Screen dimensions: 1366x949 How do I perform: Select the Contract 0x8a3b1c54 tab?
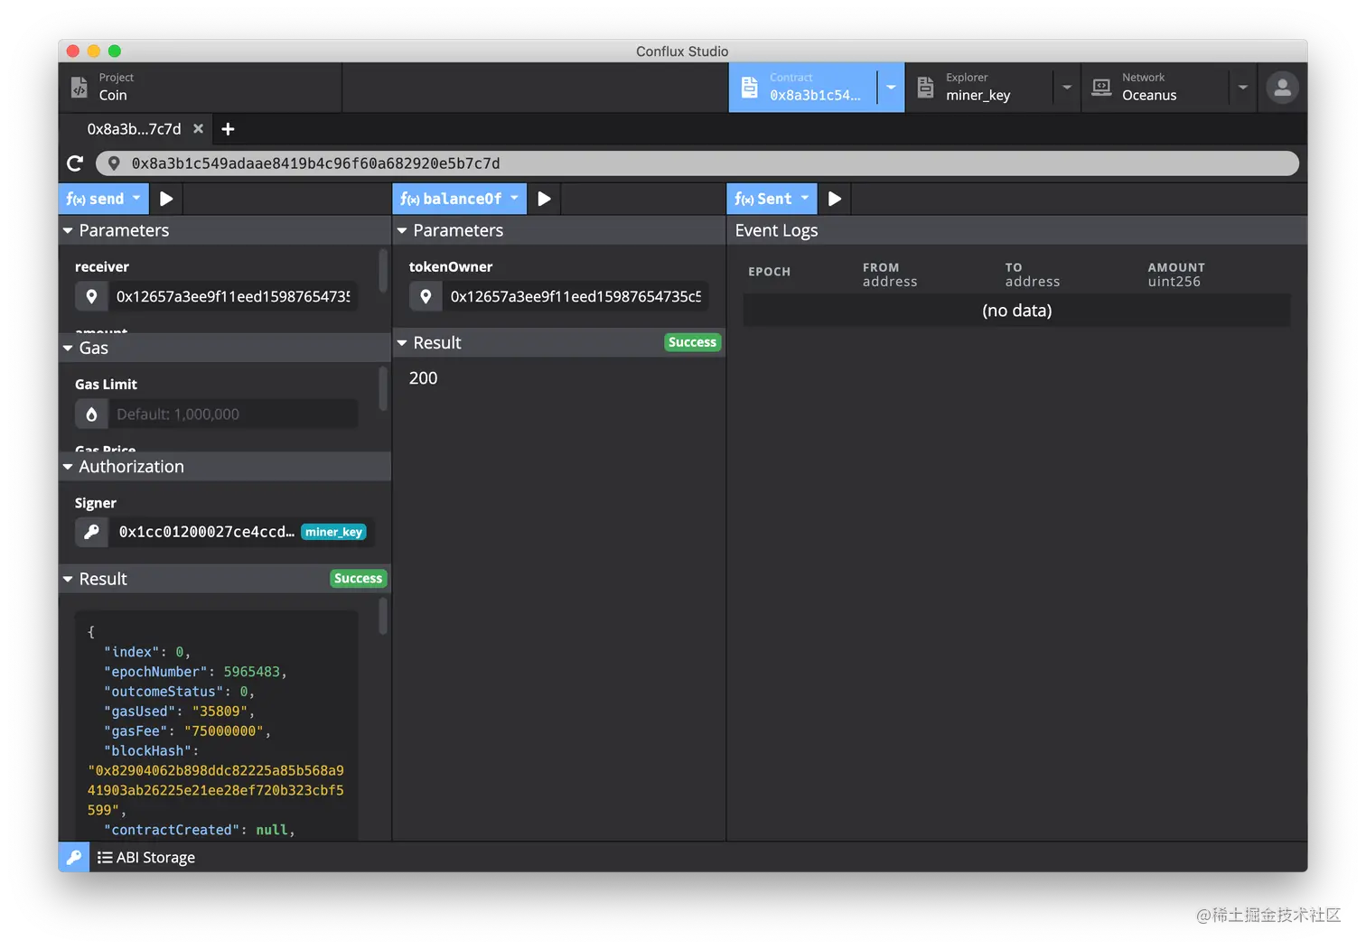802,87
